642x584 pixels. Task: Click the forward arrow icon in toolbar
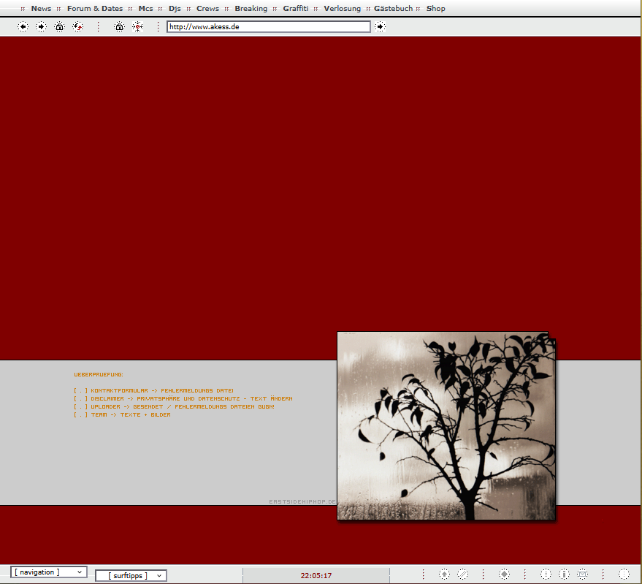tap(41, 27)
